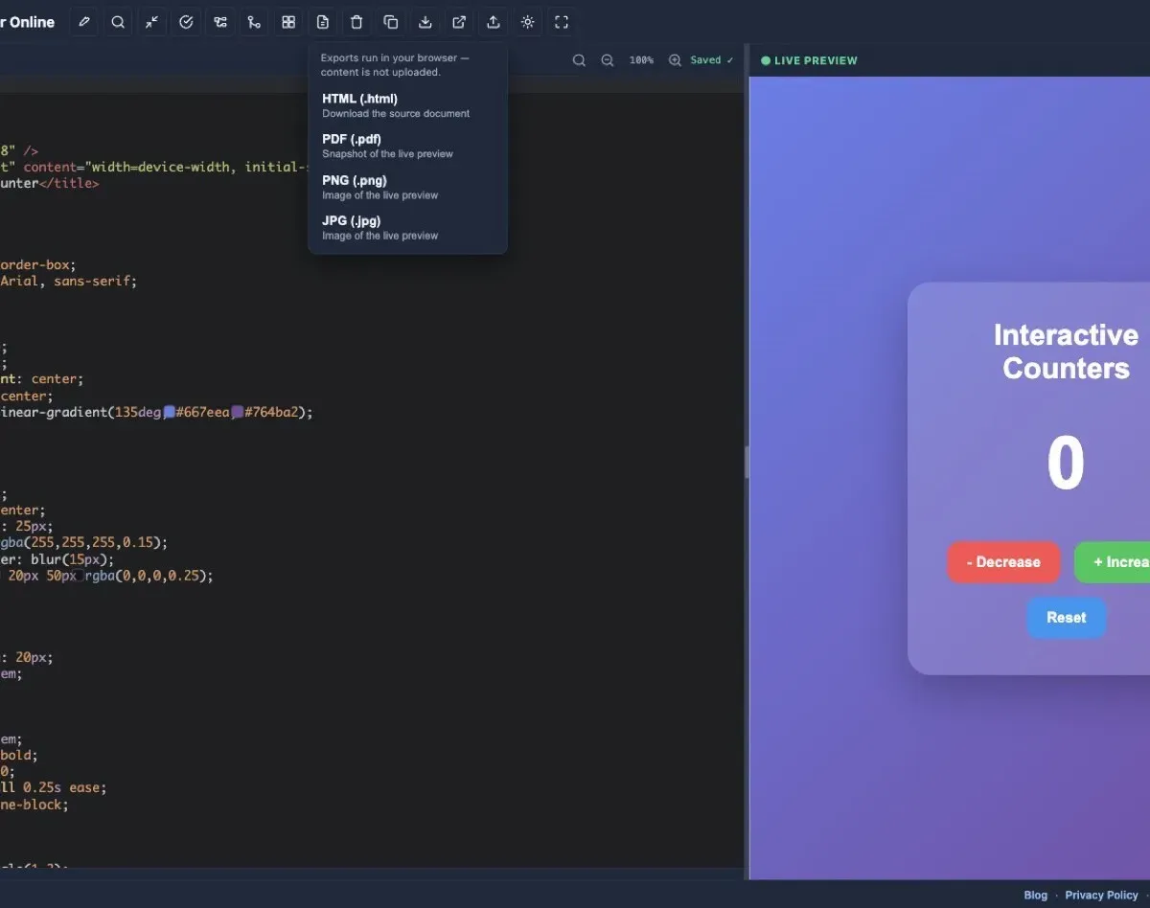Click the width=device-width meta code line
Screen dimensions: 1150x908
click(x=153, y=167)
